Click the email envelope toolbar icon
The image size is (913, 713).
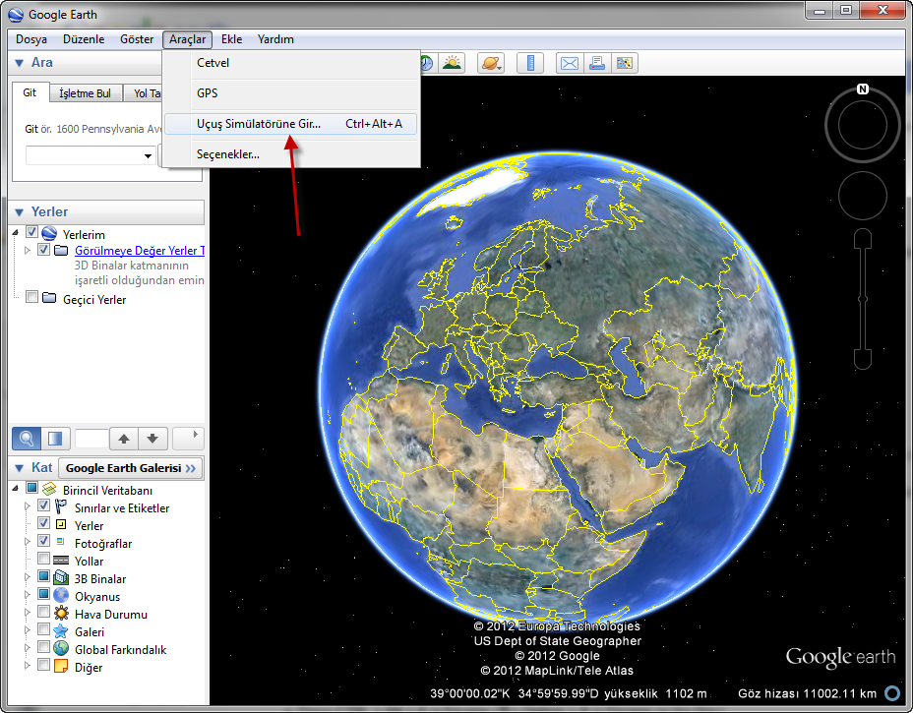click(x=569, y=64)
